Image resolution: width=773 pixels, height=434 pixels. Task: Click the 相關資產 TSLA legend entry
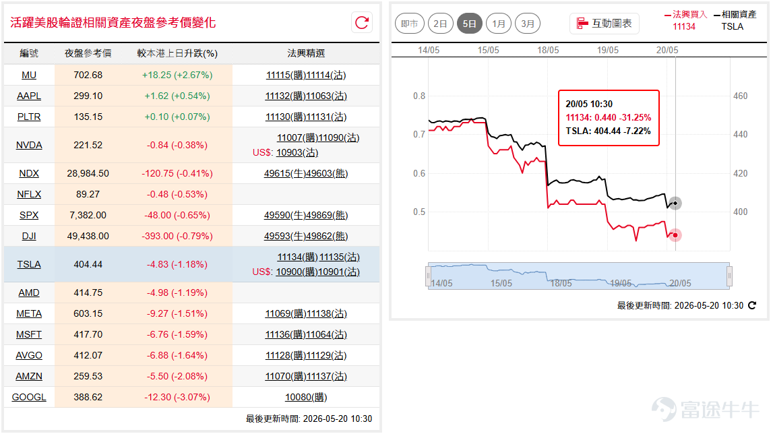tap(735, 20)
